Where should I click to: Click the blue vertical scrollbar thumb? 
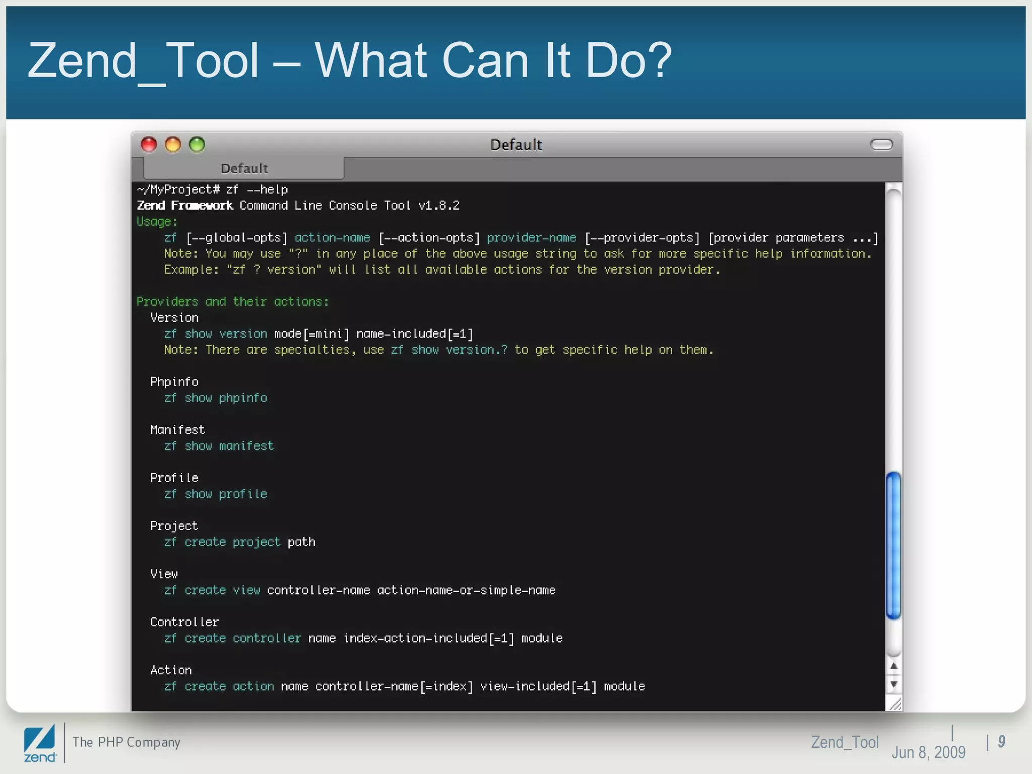[893, 545]
